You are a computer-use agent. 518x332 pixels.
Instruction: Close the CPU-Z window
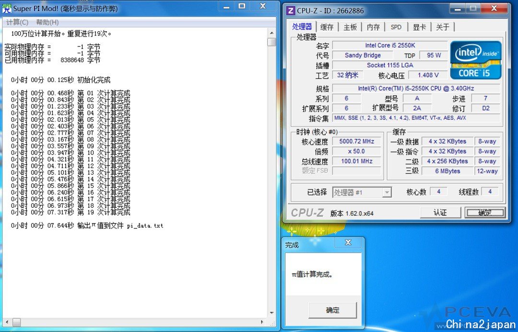tap(494, 9)
